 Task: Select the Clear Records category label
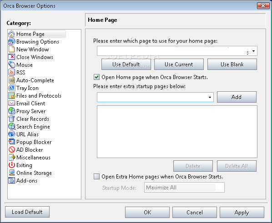33,119
